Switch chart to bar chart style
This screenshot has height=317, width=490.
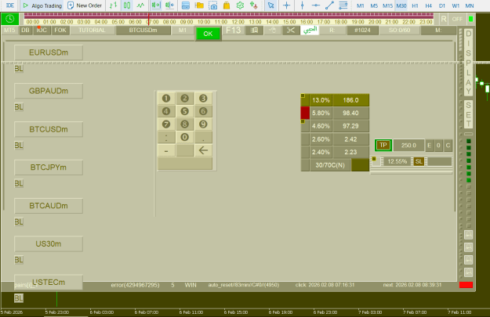coord(113,5)
